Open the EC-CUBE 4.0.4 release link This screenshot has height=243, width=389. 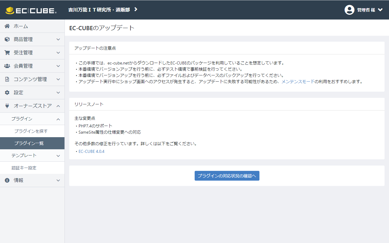coord(91,151)
